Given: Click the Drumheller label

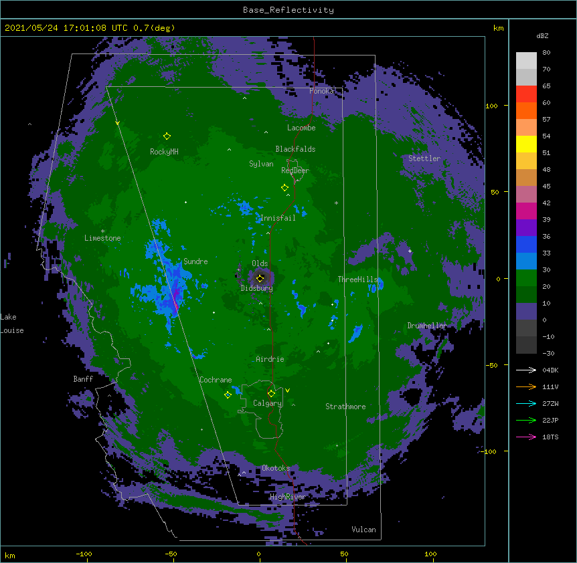Looking at the screenshot, I should point(427,326).
